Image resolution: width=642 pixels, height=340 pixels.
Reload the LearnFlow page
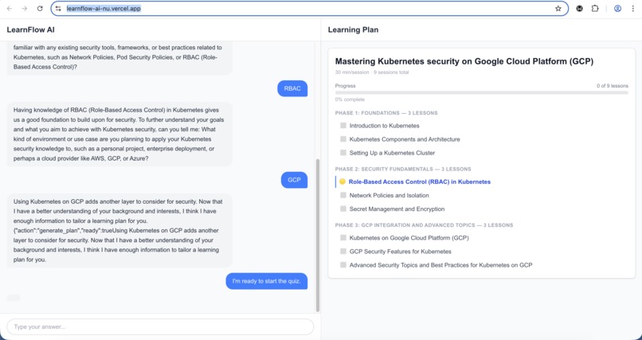40,8
